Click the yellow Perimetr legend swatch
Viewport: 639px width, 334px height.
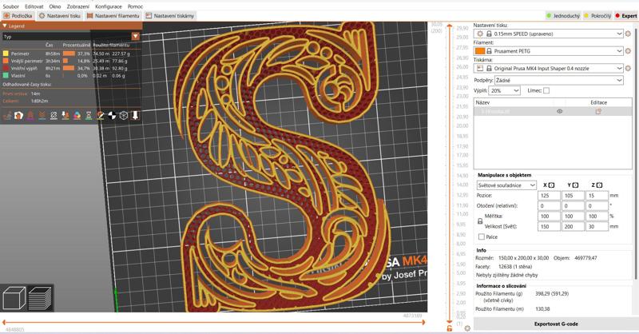point(6,54)
